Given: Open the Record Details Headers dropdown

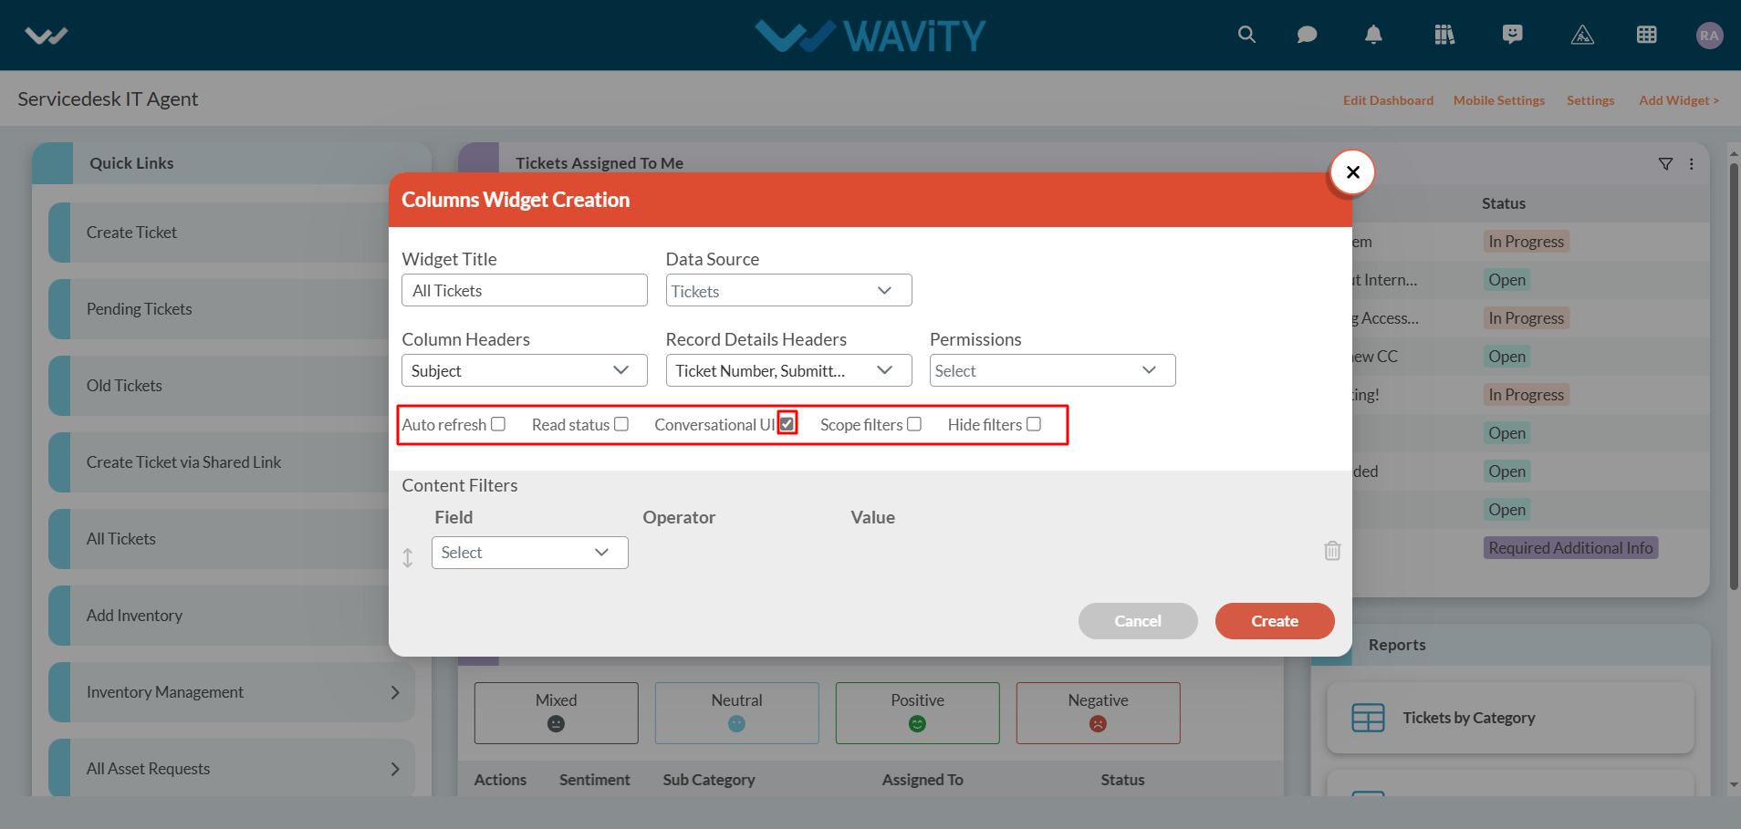Looking at the screenshot, I should pos(788,370).
